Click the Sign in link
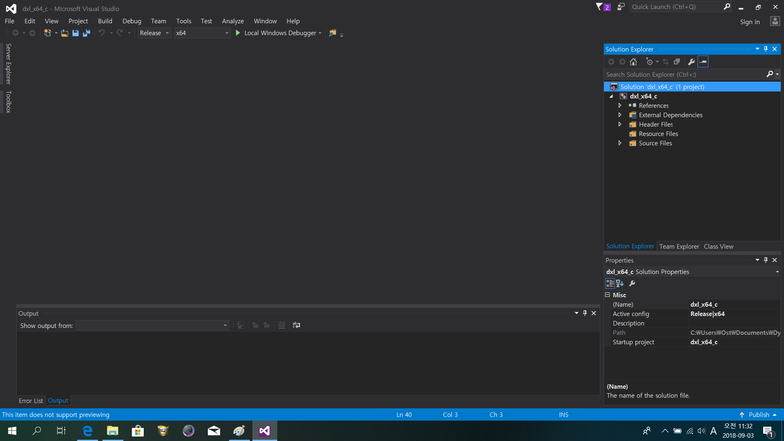Viewport: 784px width, 441px height. 750,22
